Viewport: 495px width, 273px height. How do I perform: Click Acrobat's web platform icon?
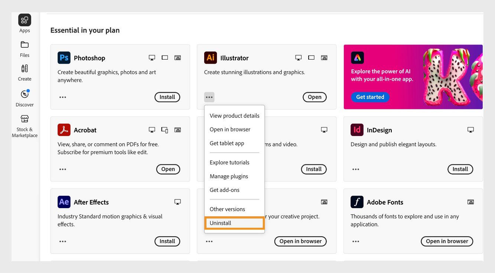pos(178,130)
